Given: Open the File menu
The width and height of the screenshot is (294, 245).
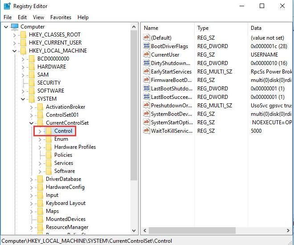Looking at the screenshot, I should point(8,17).
